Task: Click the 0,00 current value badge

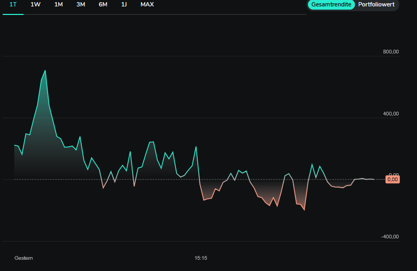Action: point(392,180)
